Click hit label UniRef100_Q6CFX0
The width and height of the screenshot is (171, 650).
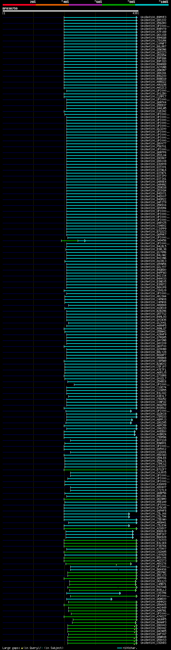point(153,346)
